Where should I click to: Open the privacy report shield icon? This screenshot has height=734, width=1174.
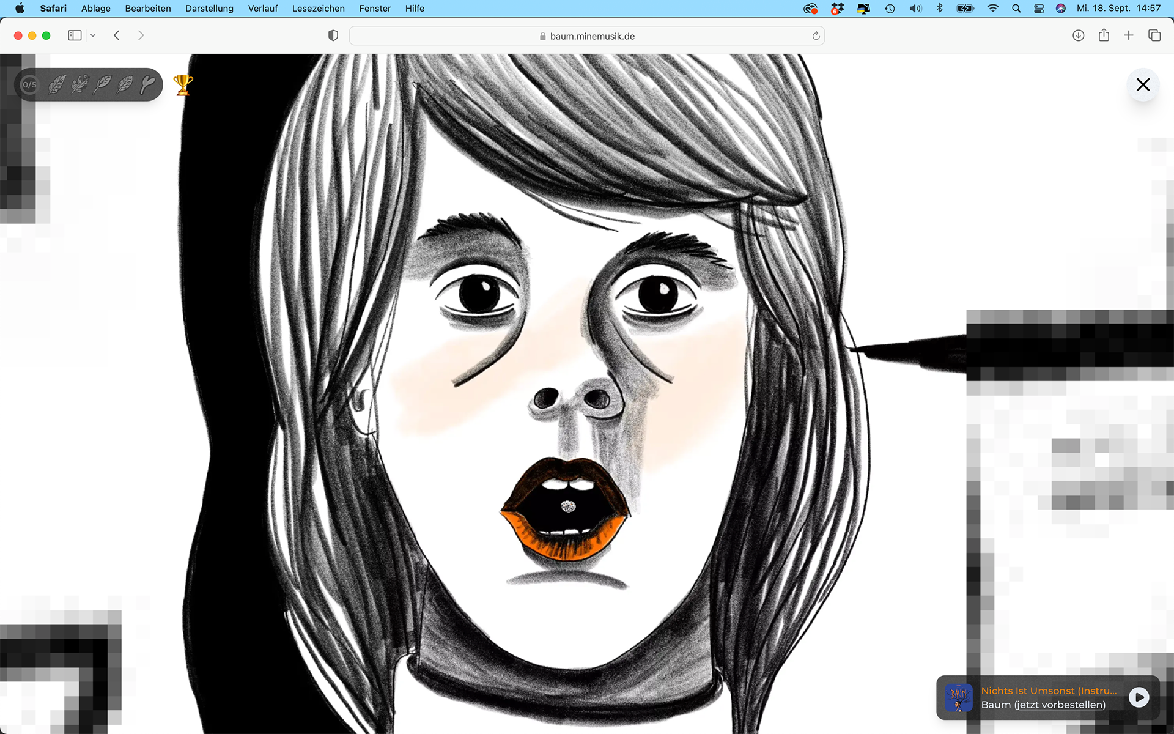coord(333,35)
